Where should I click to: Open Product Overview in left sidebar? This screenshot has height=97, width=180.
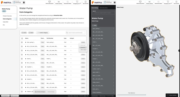(x=7, y=16)
